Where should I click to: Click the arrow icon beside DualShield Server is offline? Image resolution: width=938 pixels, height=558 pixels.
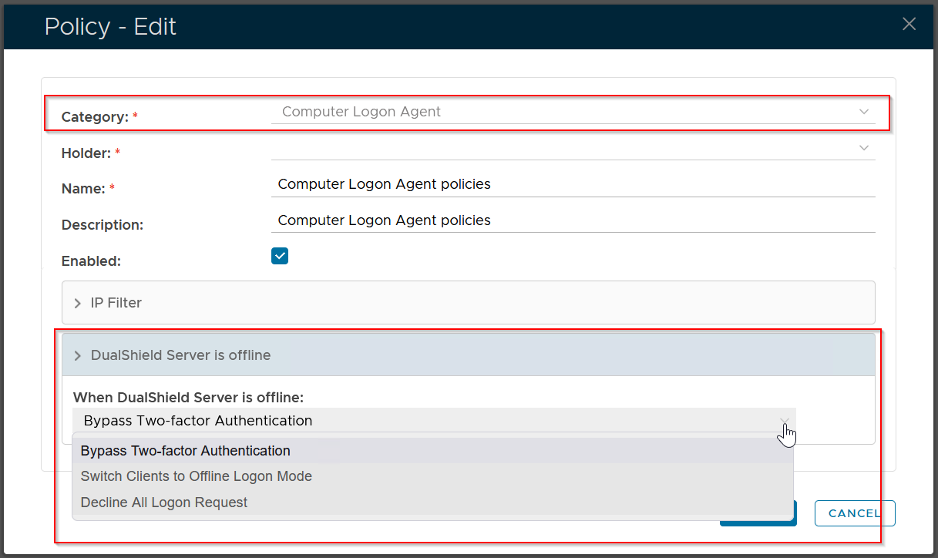coord(78,356)
